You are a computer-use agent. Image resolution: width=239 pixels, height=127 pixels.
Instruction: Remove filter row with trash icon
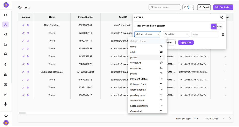click(223, 34)
